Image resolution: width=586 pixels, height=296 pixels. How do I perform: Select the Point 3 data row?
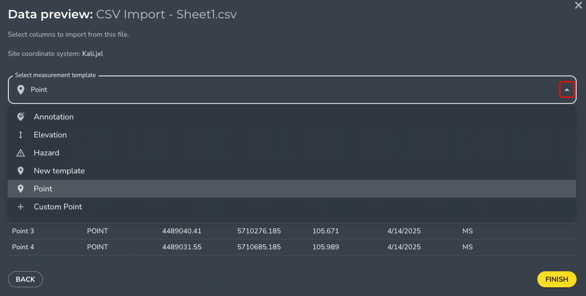point(292,231)
